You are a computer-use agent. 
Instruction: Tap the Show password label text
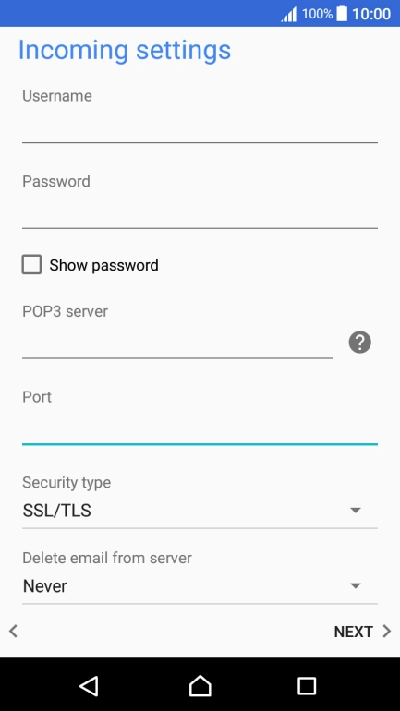tap(103, 265)
